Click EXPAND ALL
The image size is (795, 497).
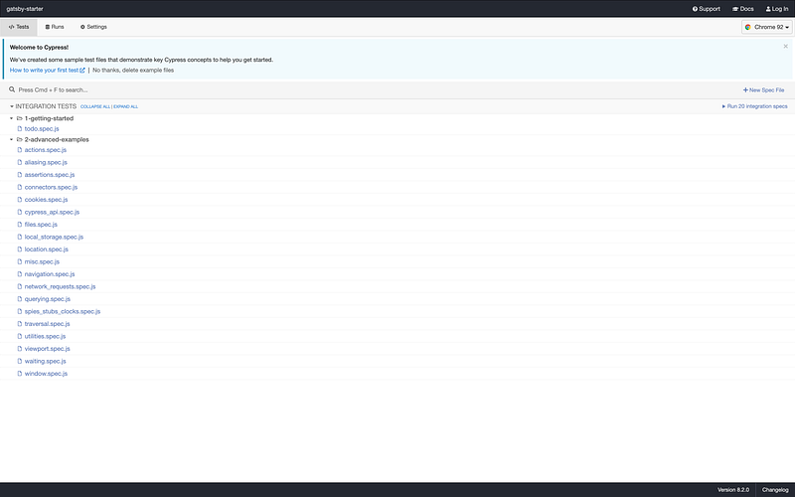(126, 106)
